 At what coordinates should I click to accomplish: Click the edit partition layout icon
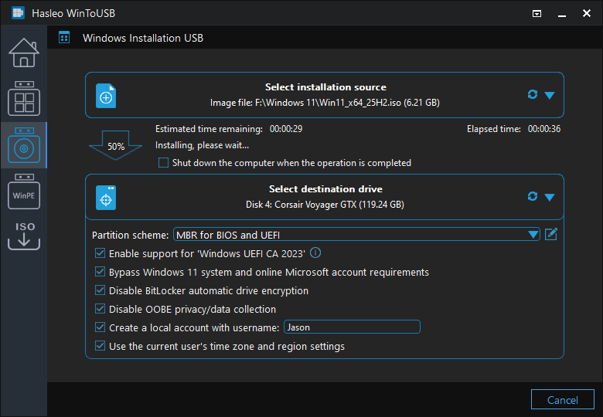pyautogui.click(x=551, y=234)
